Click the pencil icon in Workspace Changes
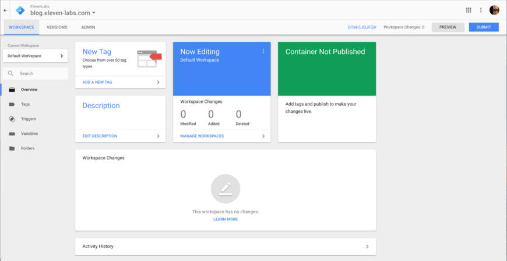Screen dimensions: 507x261 tap(225, 188)
